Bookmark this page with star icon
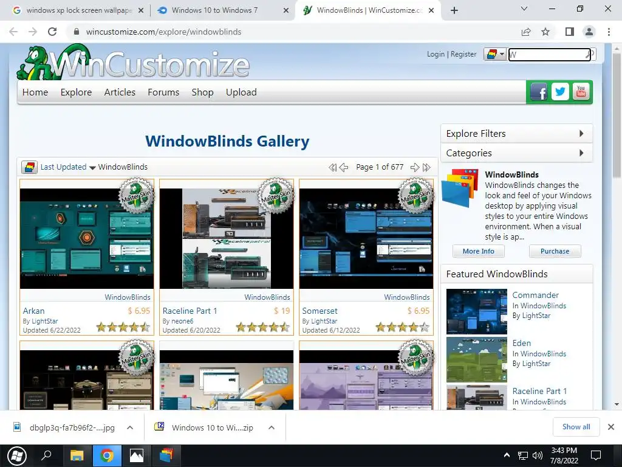Screen dimensions: 622x467 pyautogui.click(x=545, y=32)
